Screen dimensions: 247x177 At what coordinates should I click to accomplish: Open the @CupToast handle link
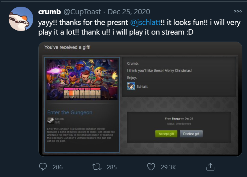pyautogui.click(x=82, y=12)
